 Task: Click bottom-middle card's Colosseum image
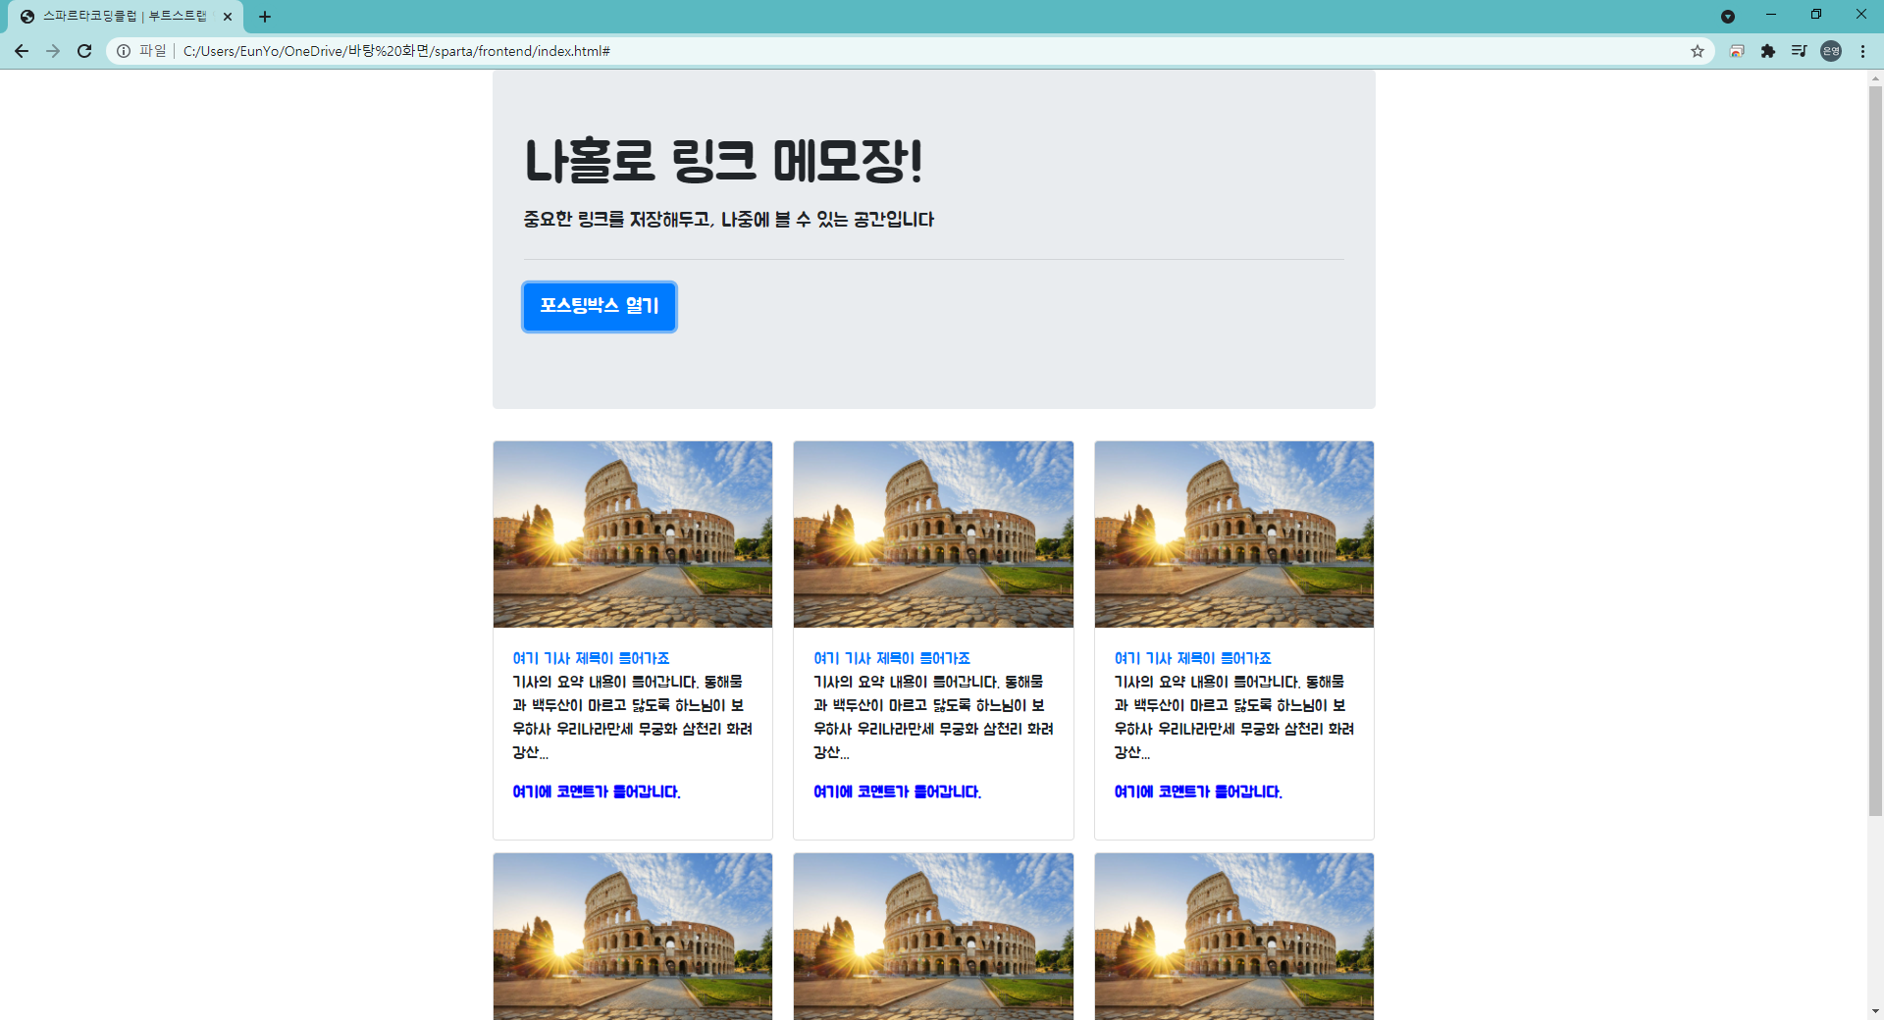click(x=933, y=937)
